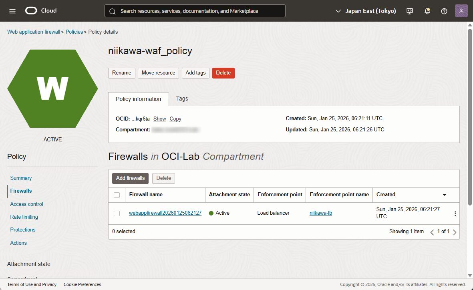Expand the Japan East (Tokyo) region selector

pyautogui.click(x=366, y=11)
